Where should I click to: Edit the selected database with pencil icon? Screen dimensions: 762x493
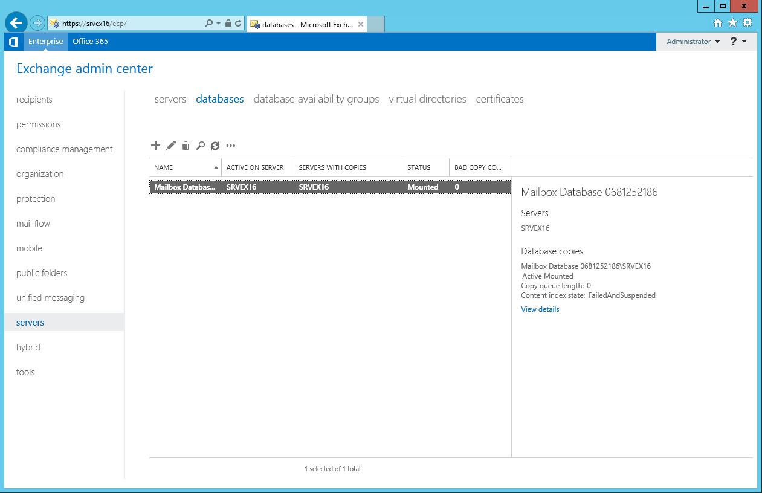click(x=171, y=146)
